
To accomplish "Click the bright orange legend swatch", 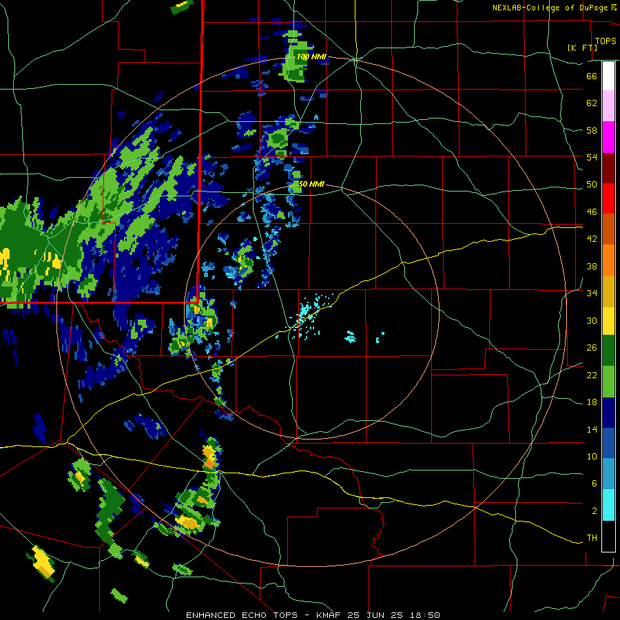I will (608, 260).
